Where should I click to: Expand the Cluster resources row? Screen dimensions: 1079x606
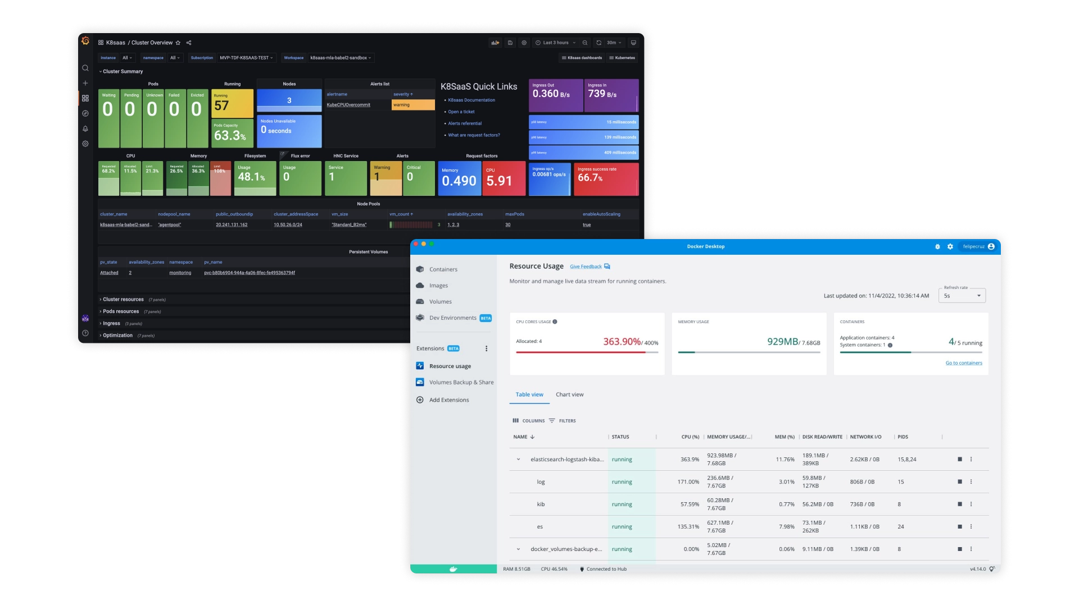point(122,300)
